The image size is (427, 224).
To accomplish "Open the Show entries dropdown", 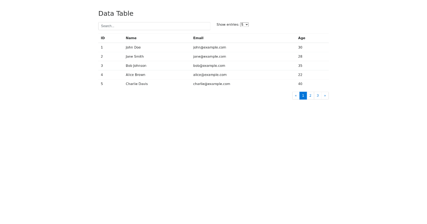I will pyautogui.click(x=244, y=25).
